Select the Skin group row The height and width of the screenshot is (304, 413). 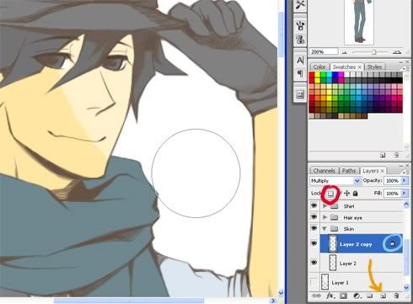[362, 229]
